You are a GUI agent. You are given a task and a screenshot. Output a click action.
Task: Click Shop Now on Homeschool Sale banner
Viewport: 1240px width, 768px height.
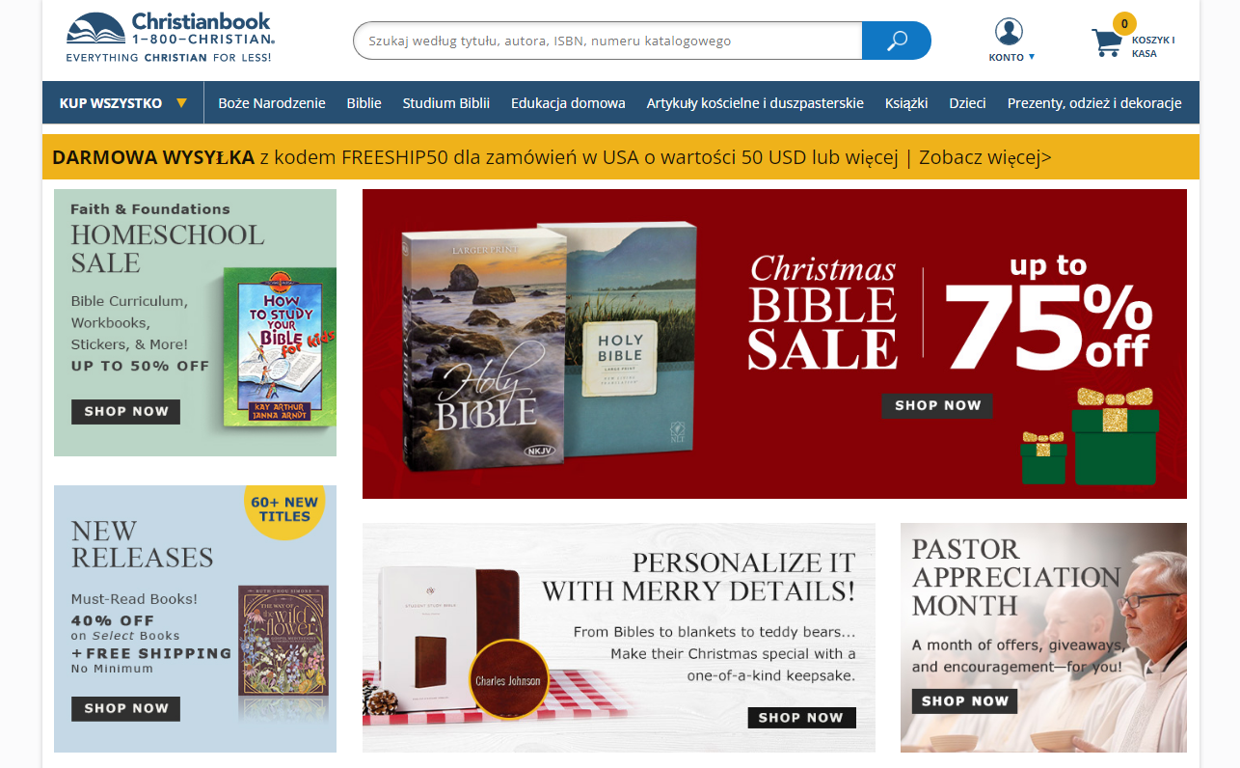[125, 411]
